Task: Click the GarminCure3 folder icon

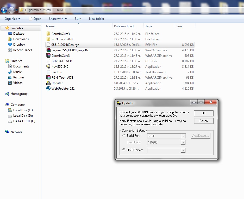Action: coord(48,34)
